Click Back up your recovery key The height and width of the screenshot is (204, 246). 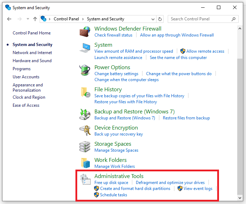point(119,134)
